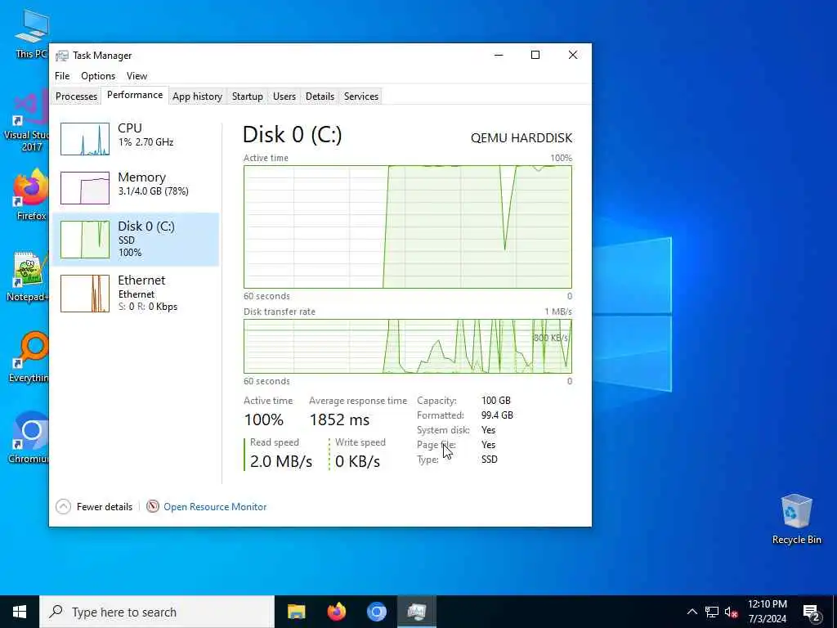This screenshot has width=837, height=628.
Task: Open the Ethernet performance graph thumbnail
Action: (85, 294)
